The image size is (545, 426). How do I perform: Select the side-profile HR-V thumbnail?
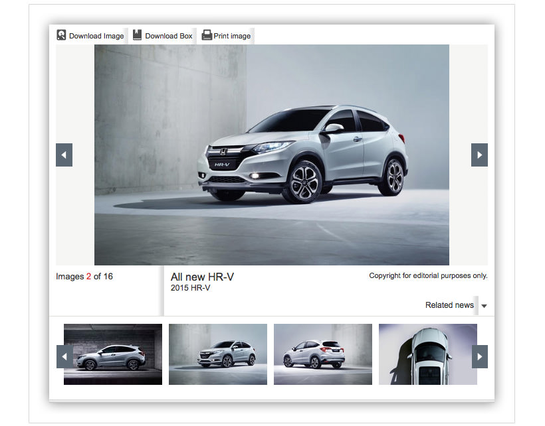pyautogui.click(x=113, y=354)
